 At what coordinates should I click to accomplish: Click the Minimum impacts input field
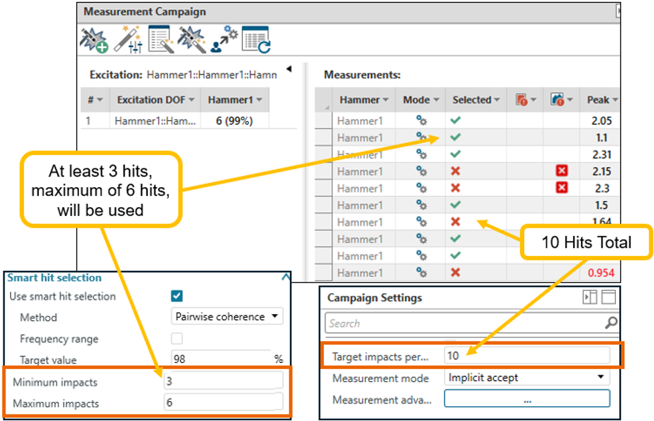point(223,382)
